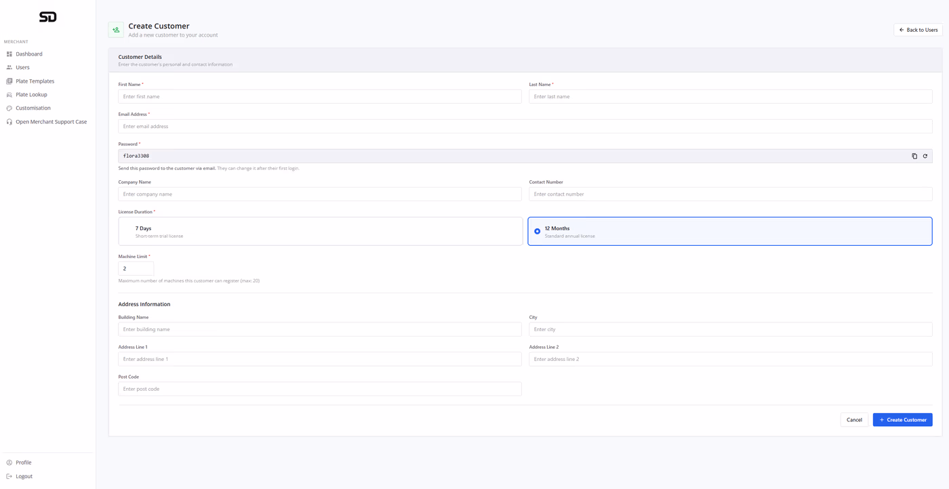Click the Cancel button
Image resolution: width=949 pixels, height=489 pixels.
pyautogui.click(x=853, y=419)
